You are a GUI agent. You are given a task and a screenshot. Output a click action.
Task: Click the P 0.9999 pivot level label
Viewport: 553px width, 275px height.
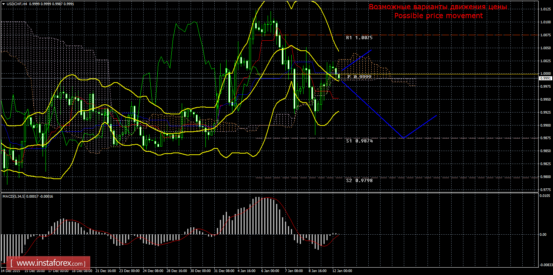[x=359, y=77]
